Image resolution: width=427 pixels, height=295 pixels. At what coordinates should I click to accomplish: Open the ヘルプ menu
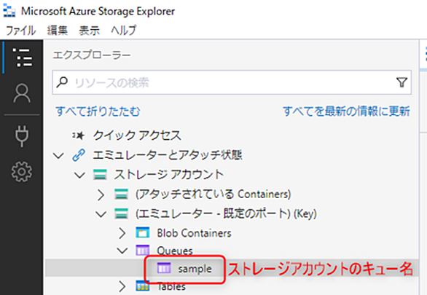click(x=123, y=30)
